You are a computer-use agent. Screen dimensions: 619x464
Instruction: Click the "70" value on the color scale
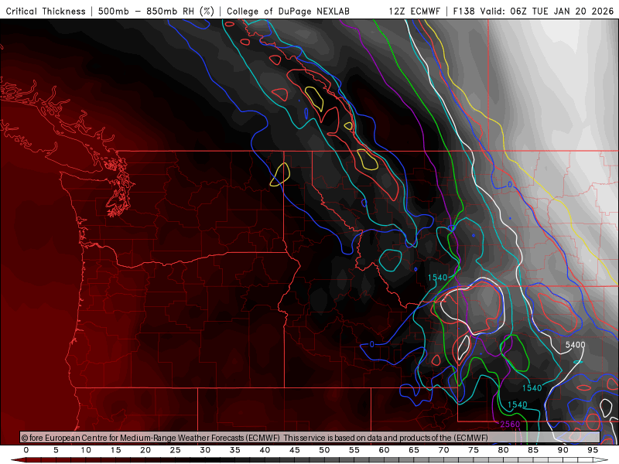coord(443,450)
